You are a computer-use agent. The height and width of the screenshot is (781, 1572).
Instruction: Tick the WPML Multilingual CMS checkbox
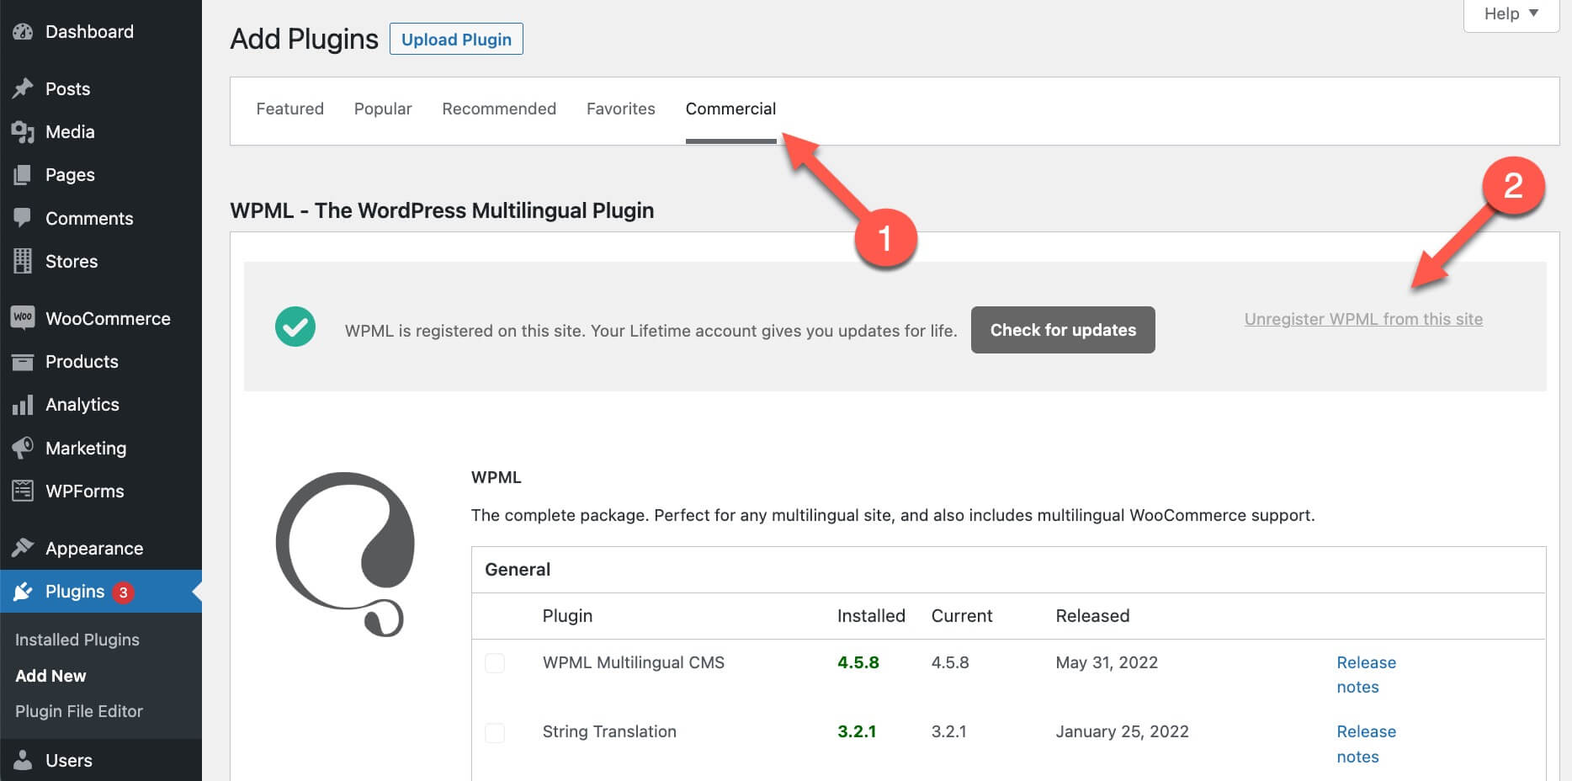click(495, 663)
